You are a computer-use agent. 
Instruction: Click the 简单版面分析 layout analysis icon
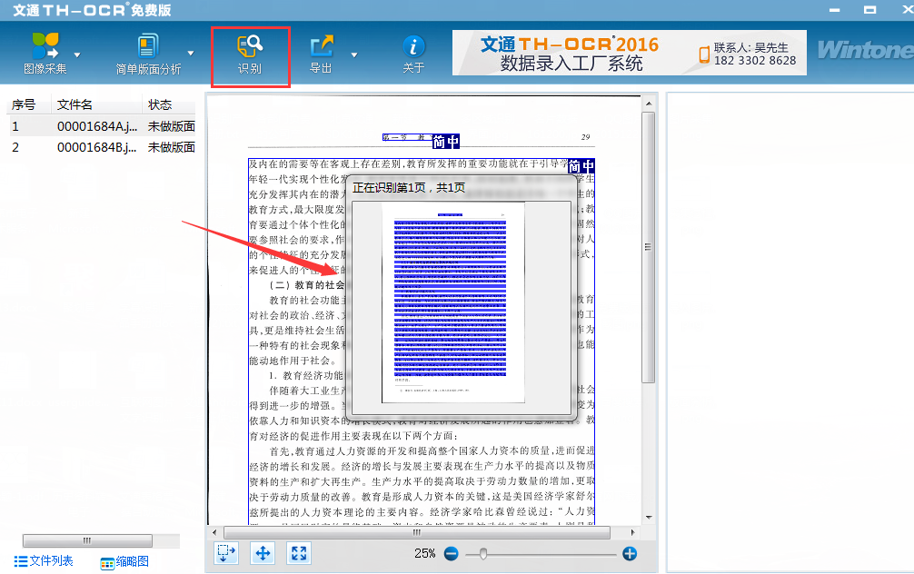147,45
